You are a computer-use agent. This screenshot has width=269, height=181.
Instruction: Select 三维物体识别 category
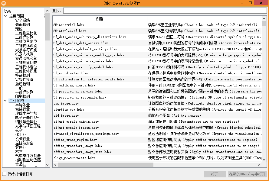tap(26, 71)
